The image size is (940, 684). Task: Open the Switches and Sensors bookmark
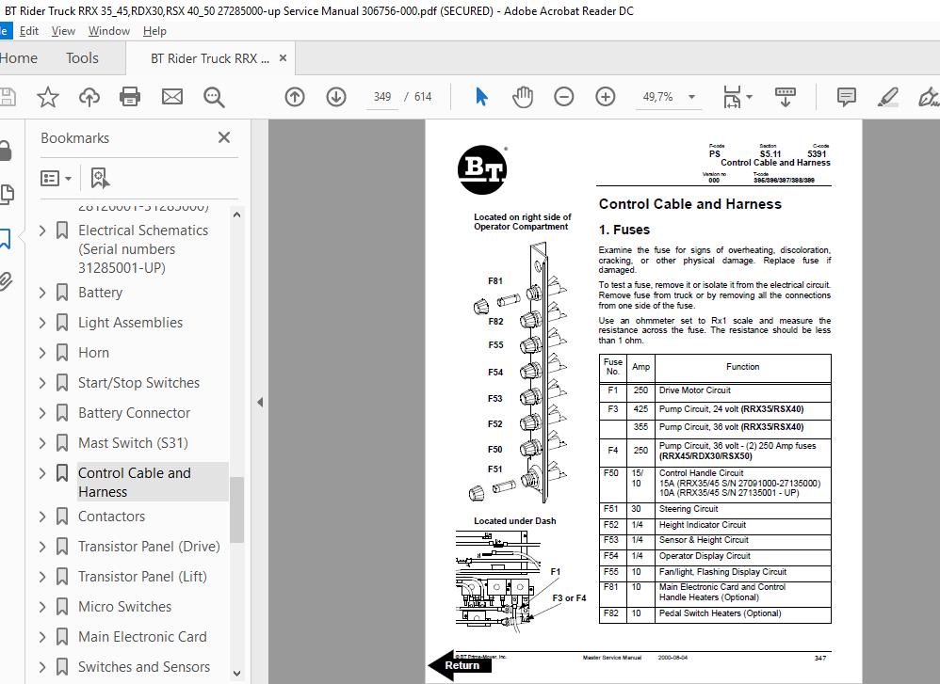coord(144,667)
